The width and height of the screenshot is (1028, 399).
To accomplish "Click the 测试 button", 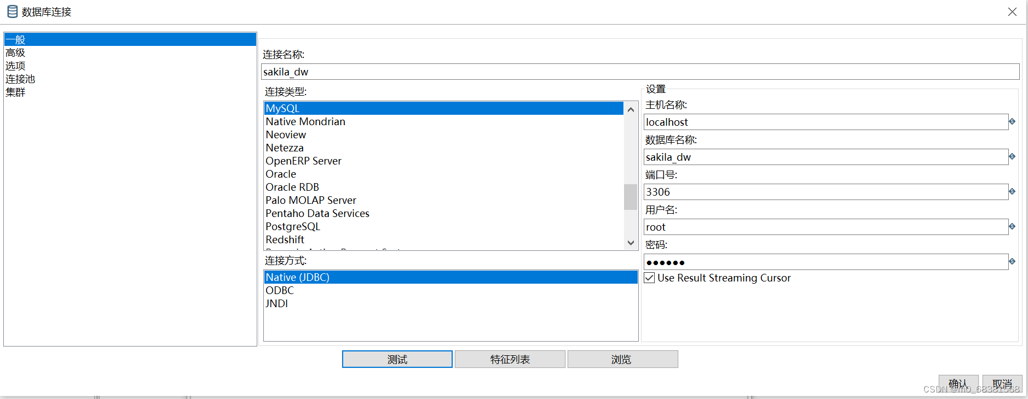I will coord(397,359).
